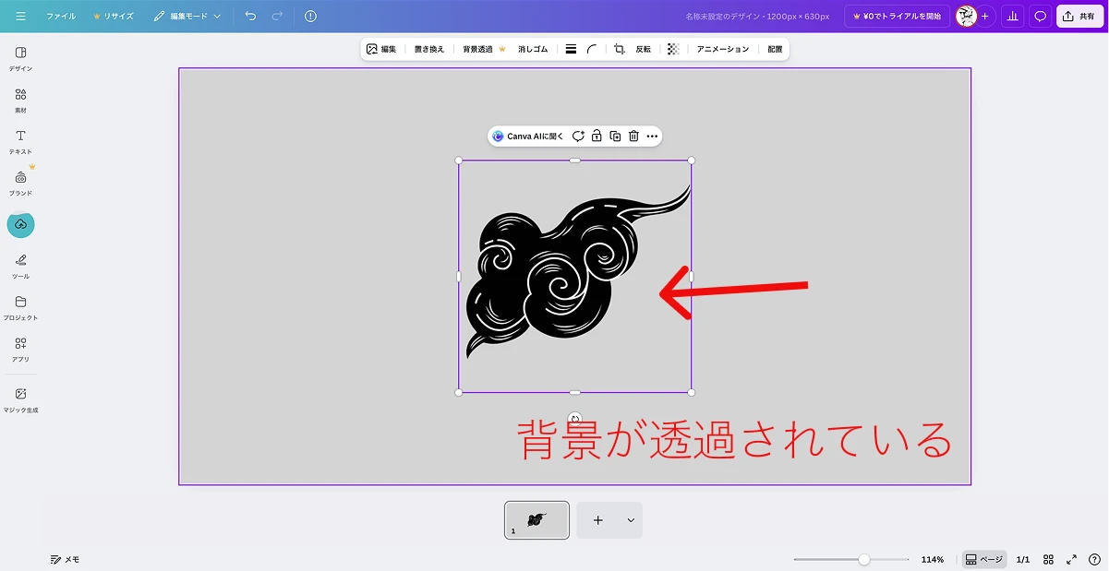Image resolution: width=1109 pixels, height=571 pixels.
Task: Expand the chevron next to add page
Action: coord(631,520)
